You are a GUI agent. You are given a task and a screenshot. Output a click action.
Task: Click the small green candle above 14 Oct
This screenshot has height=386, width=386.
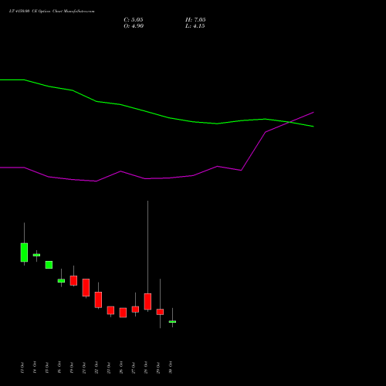click(36, 255)
